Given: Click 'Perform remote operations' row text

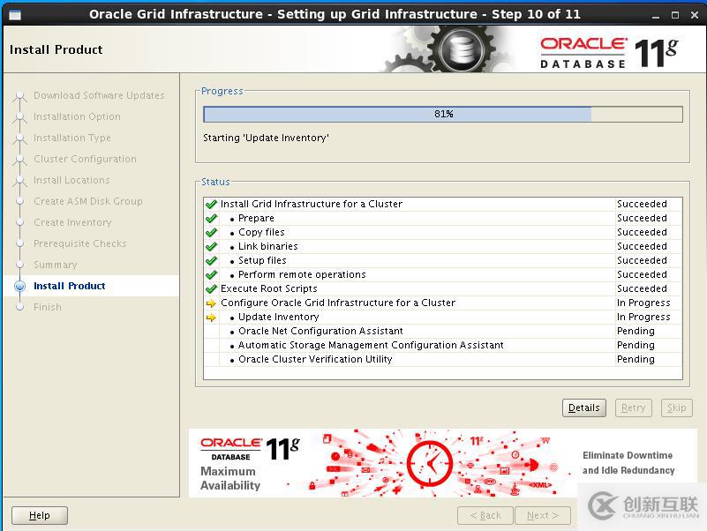Looking at the screenshot, I should (302, 274).
